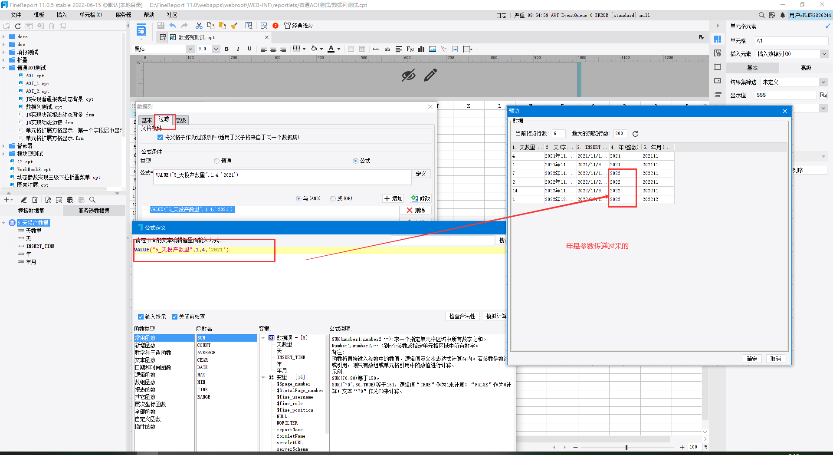Click the 删除 button
833x455 pixels.
[x=416, y=210]
